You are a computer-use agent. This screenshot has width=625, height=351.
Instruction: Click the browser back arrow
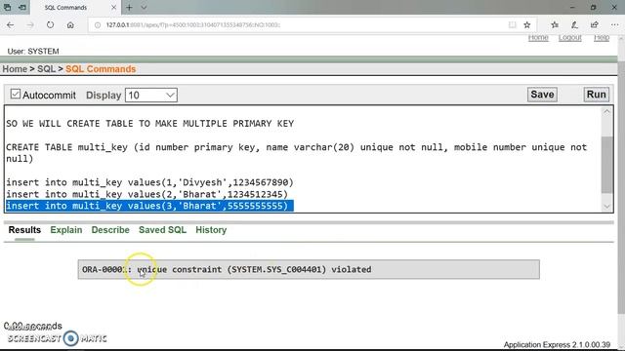11,24
